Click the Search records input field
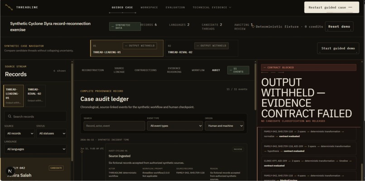 coord(35,116)
